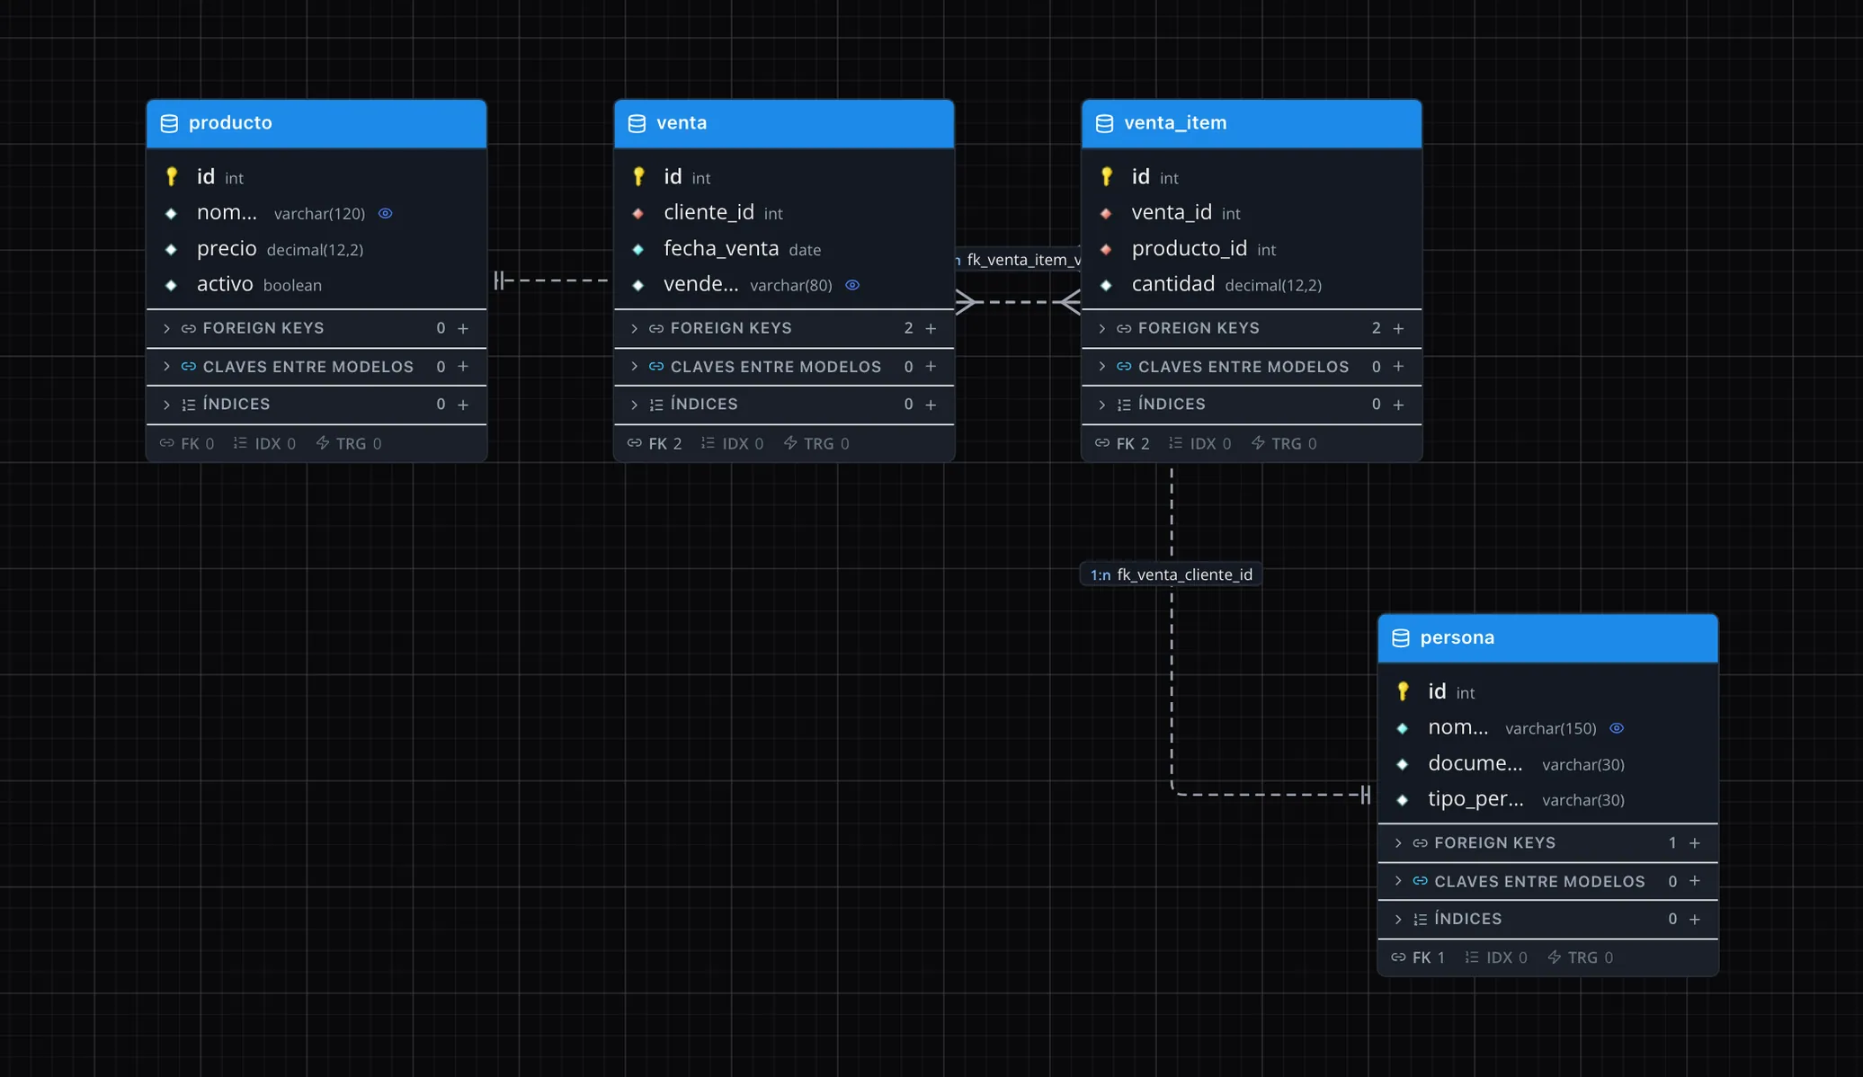Click the crow's foot connector beside venta

[x=966, y=302]
